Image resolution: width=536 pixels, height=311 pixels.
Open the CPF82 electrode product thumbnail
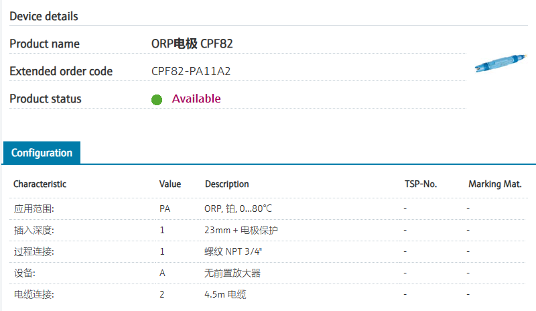click(500, 62)
